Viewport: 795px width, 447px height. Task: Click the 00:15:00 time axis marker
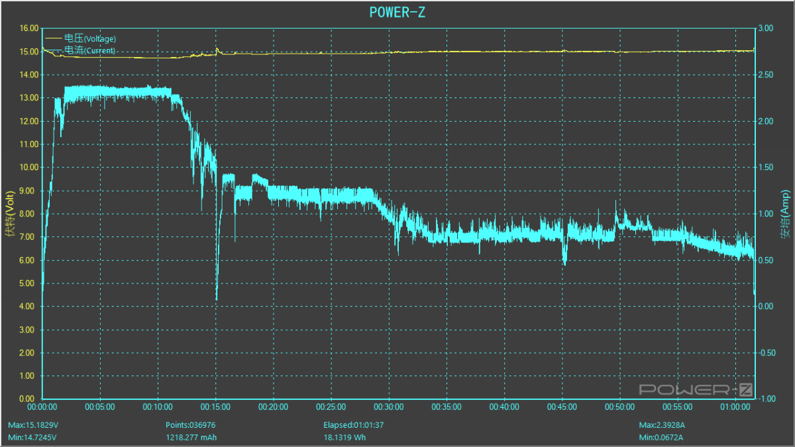(215, 407)
